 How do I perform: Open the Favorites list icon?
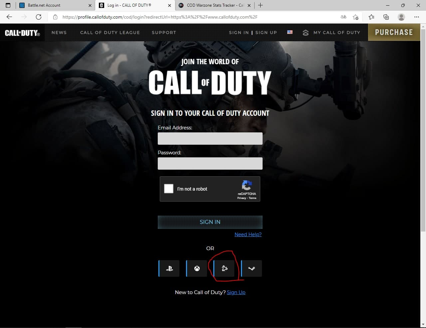(x=371, y=17)
